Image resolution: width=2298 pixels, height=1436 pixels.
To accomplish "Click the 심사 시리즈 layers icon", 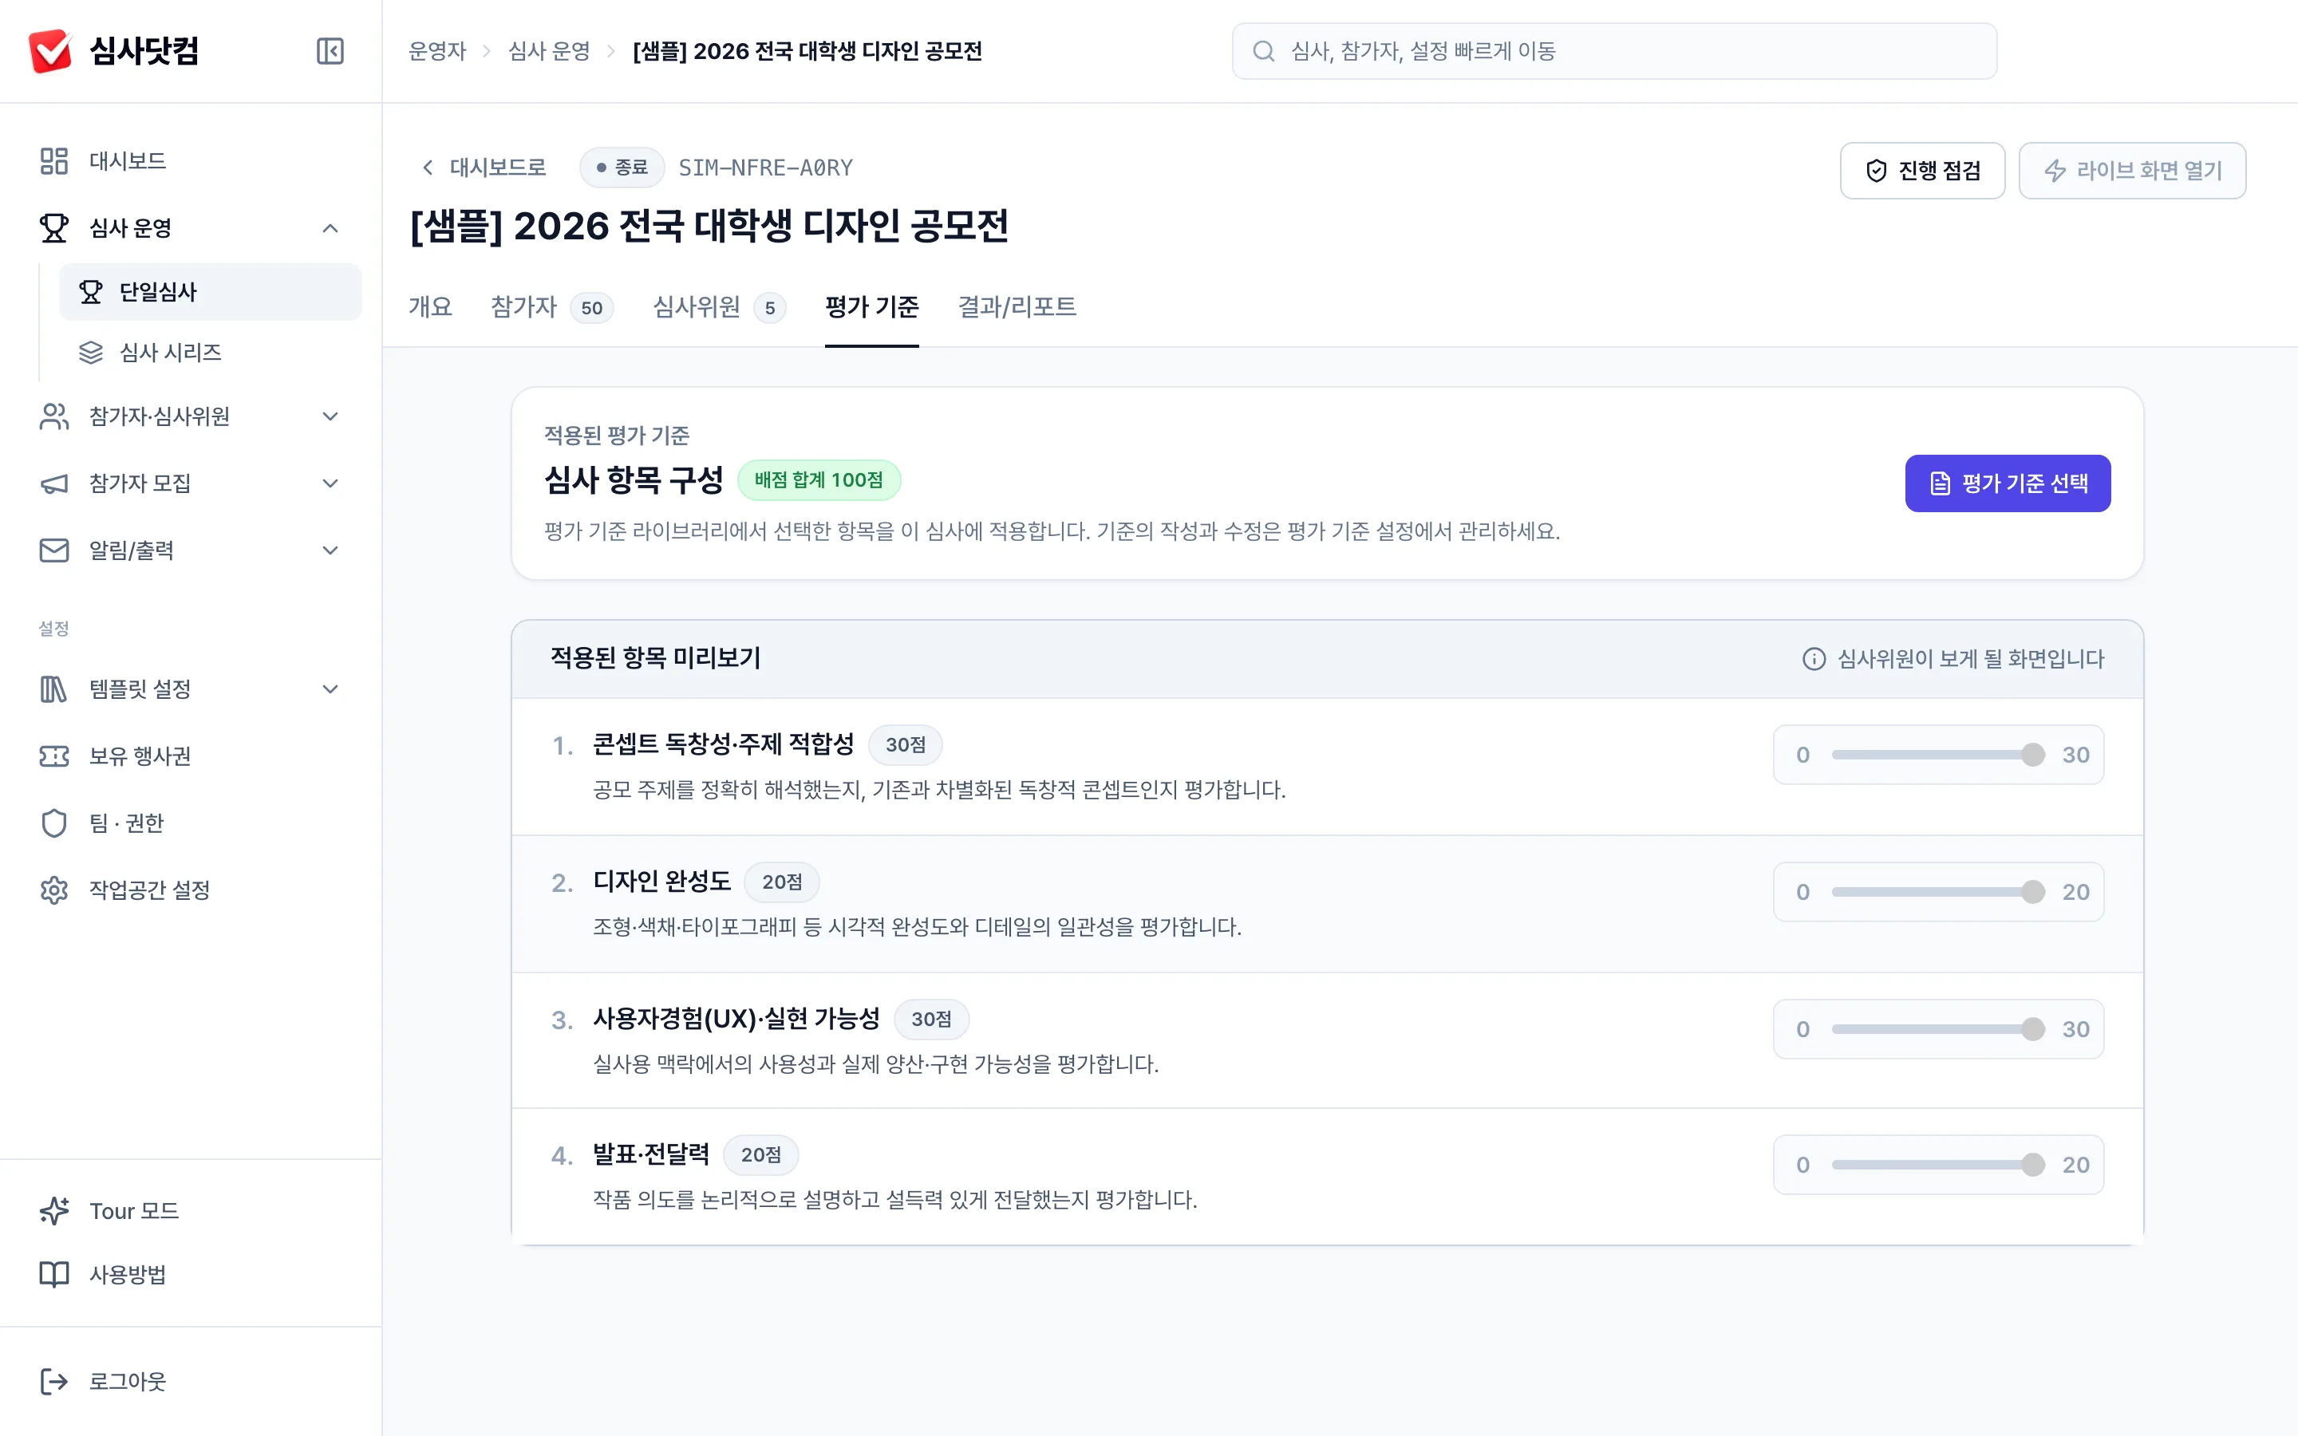I will [90, 353].
